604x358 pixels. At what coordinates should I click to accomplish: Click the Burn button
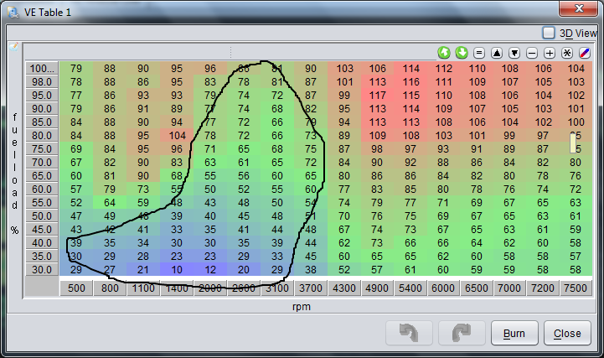(514, 333)
